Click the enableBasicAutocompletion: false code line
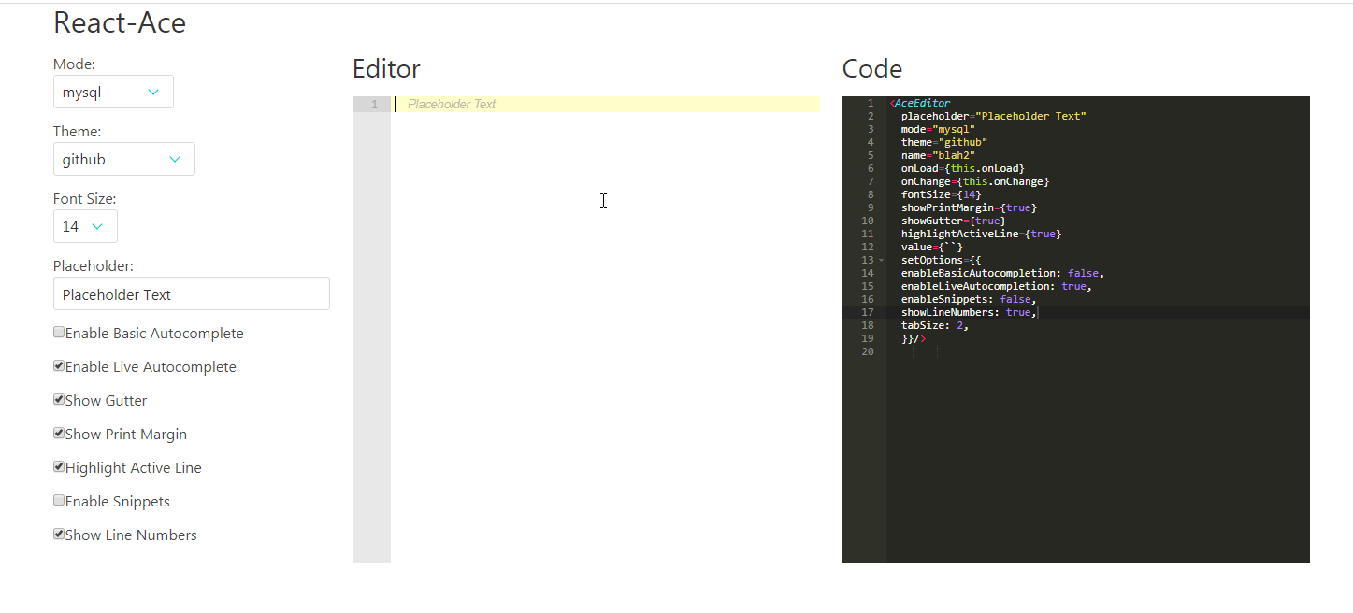Screen dimensions: 1353x613 click(1003, 273)
